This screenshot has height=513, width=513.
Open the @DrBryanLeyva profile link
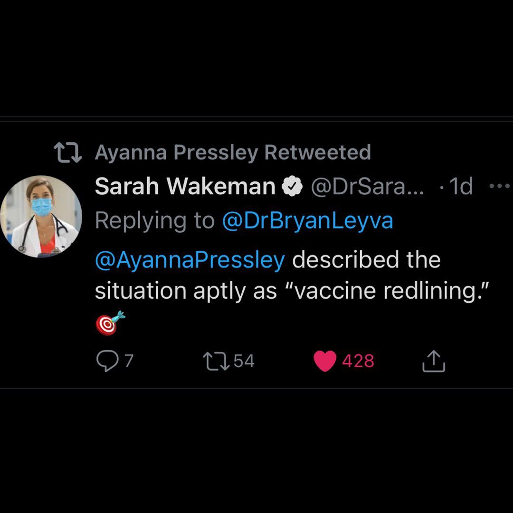pyautogui.click(x=307, y=221)
